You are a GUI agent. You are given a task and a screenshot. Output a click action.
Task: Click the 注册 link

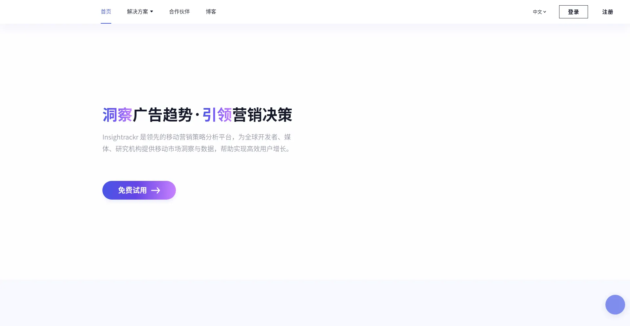pos(607,12)
